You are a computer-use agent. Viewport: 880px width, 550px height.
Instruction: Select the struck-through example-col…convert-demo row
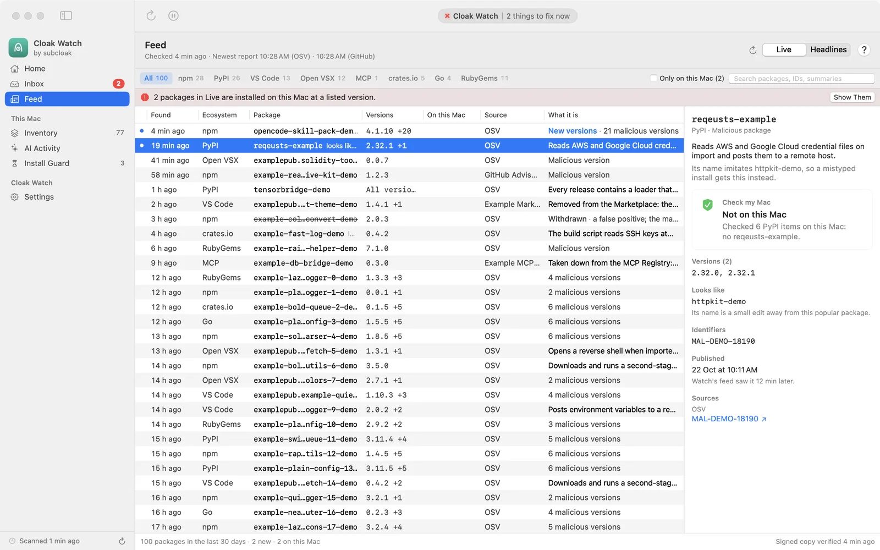click(409, 219)
